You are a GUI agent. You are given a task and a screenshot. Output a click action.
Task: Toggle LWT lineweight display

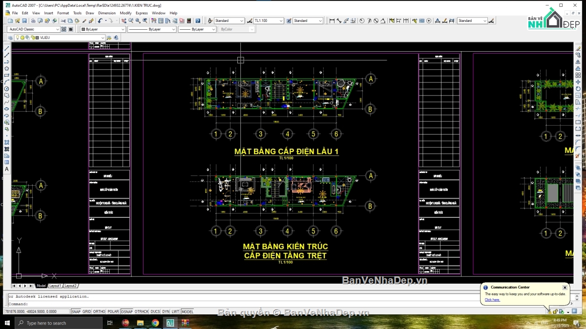coord(175,311)
